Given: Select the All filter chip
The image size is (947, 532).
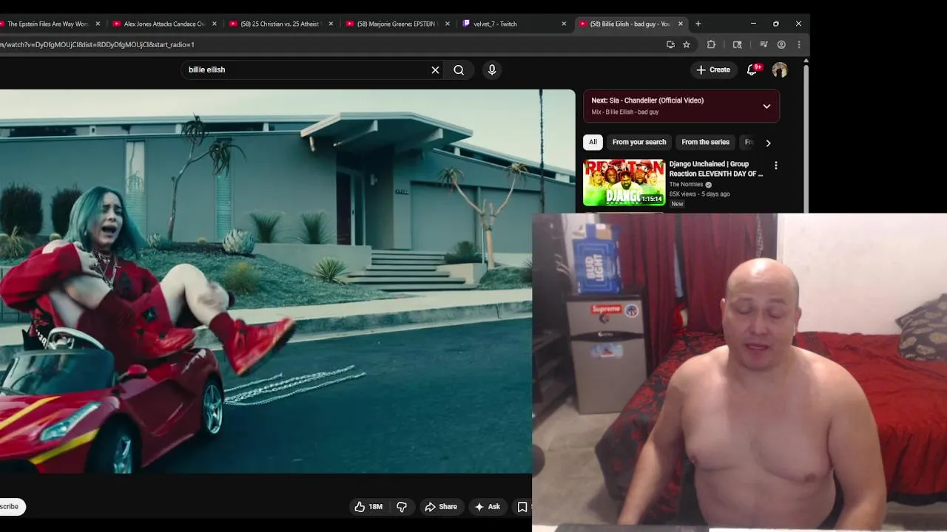Looking at the screenshot, I should coord(593,142).
